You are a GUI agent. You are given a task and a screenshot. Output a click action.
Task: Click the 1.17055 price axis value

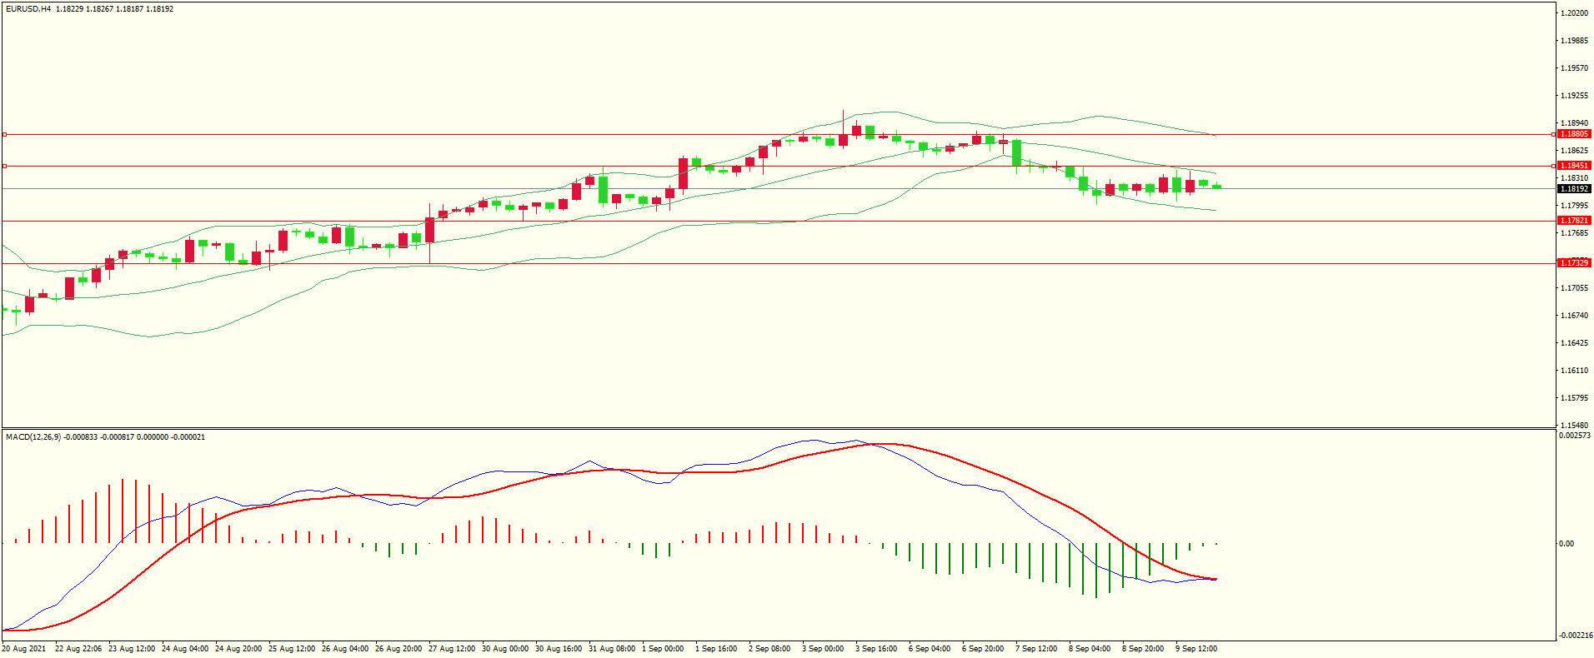1574,288
